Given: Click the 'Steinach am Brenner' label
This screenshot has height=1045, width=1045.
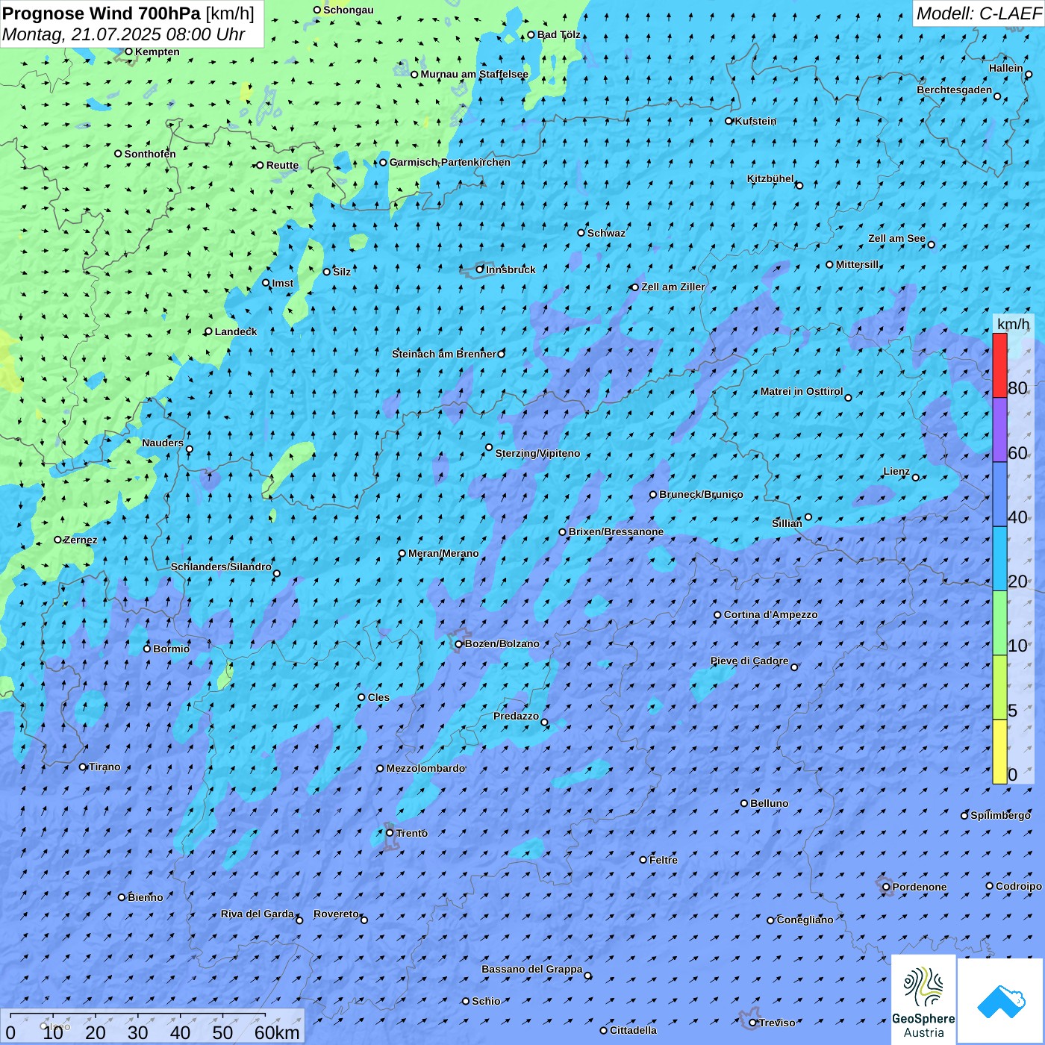Looking at the screenshot, I should (x=444, y=354).
